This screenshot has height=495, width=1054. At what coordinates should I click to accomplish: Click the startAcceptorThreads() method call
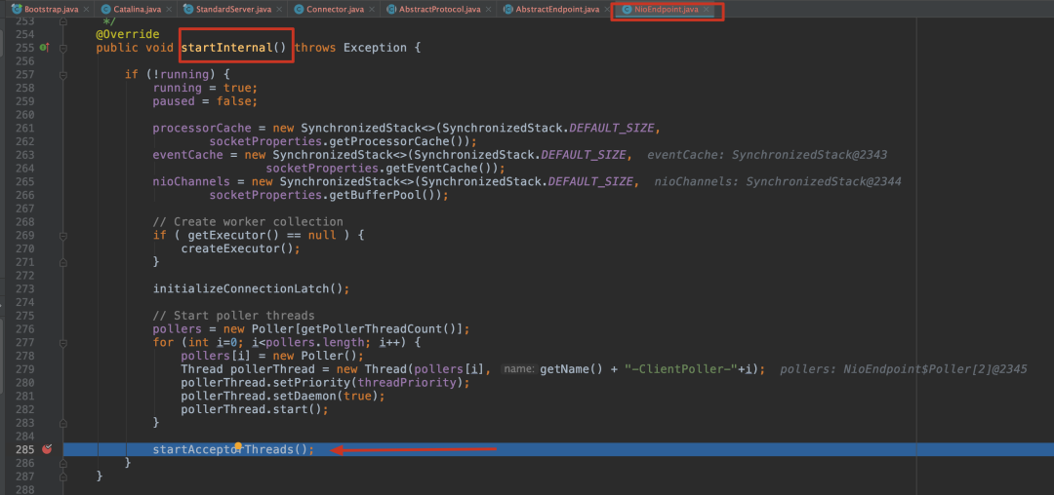[233, 449]
